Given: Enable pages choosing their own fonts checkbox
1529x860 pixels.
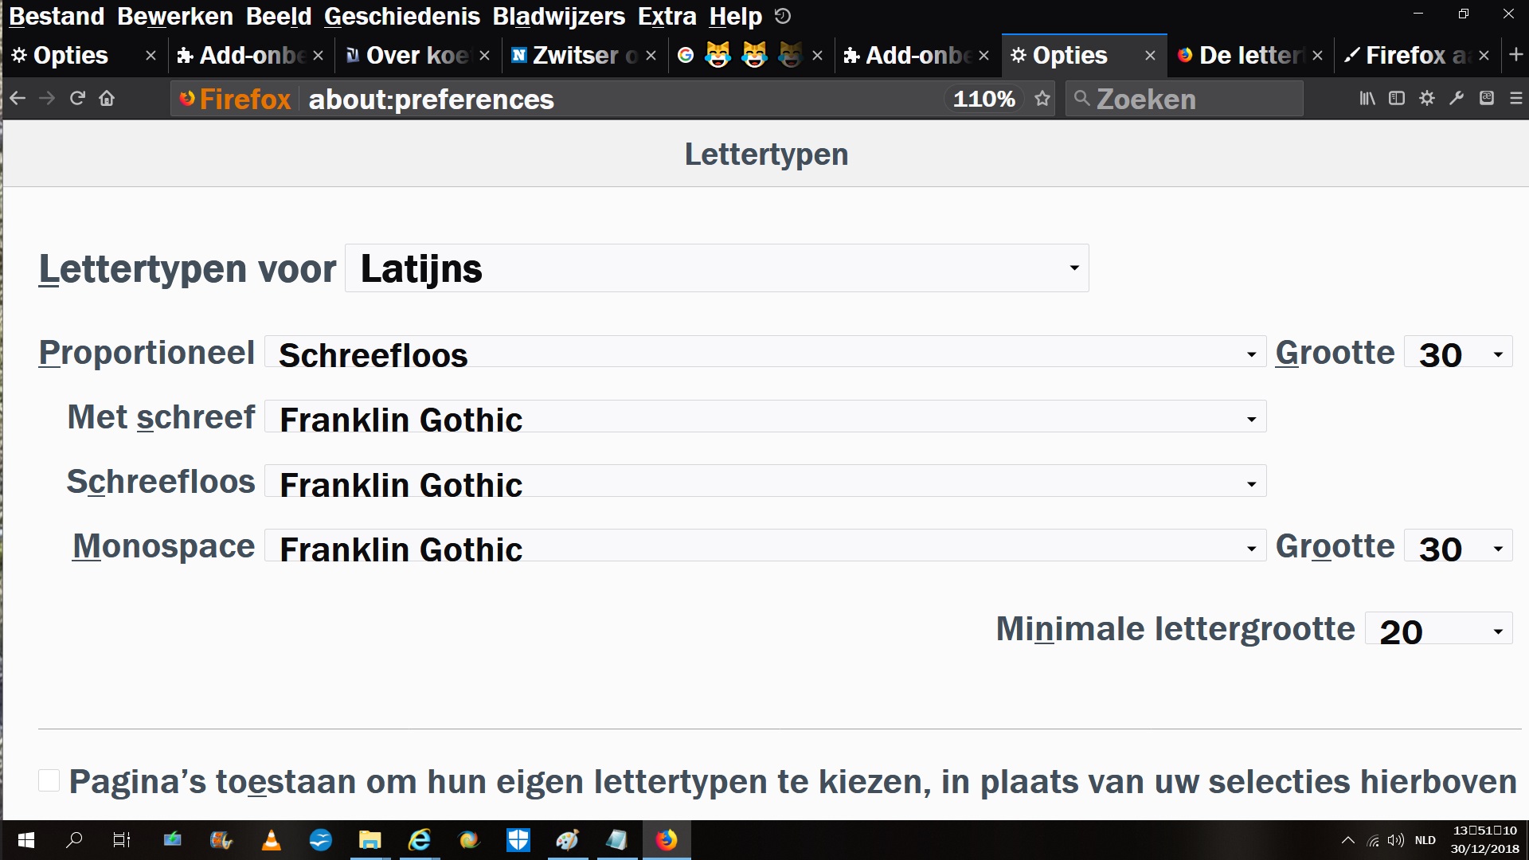Looking at the screenshot, I should point(49,781).
